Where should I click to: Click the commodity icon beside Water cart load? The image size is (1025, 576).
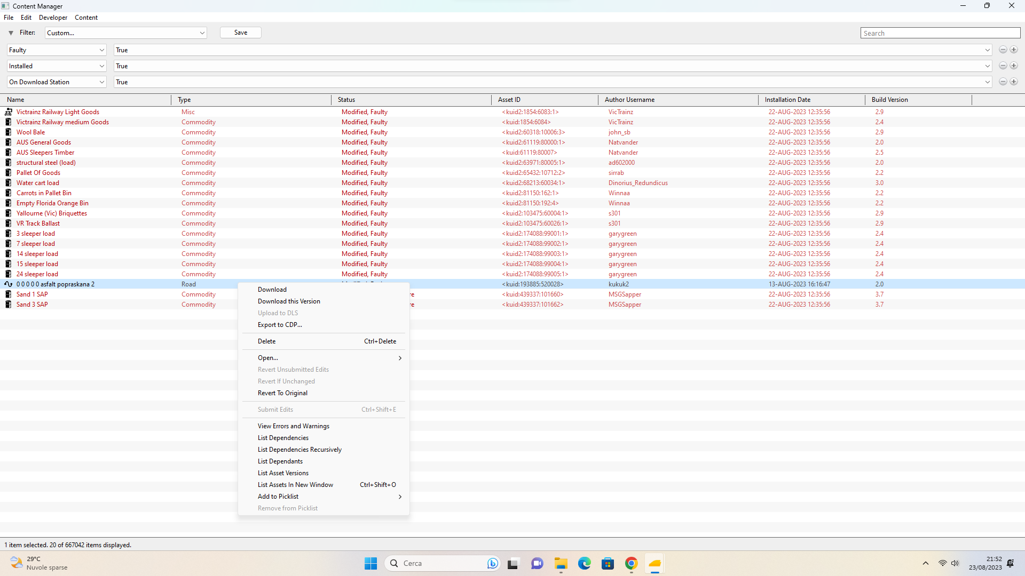click(x=9, y=183)
